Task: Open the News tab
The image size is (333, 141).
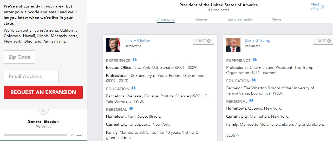Action: [277, 19]
